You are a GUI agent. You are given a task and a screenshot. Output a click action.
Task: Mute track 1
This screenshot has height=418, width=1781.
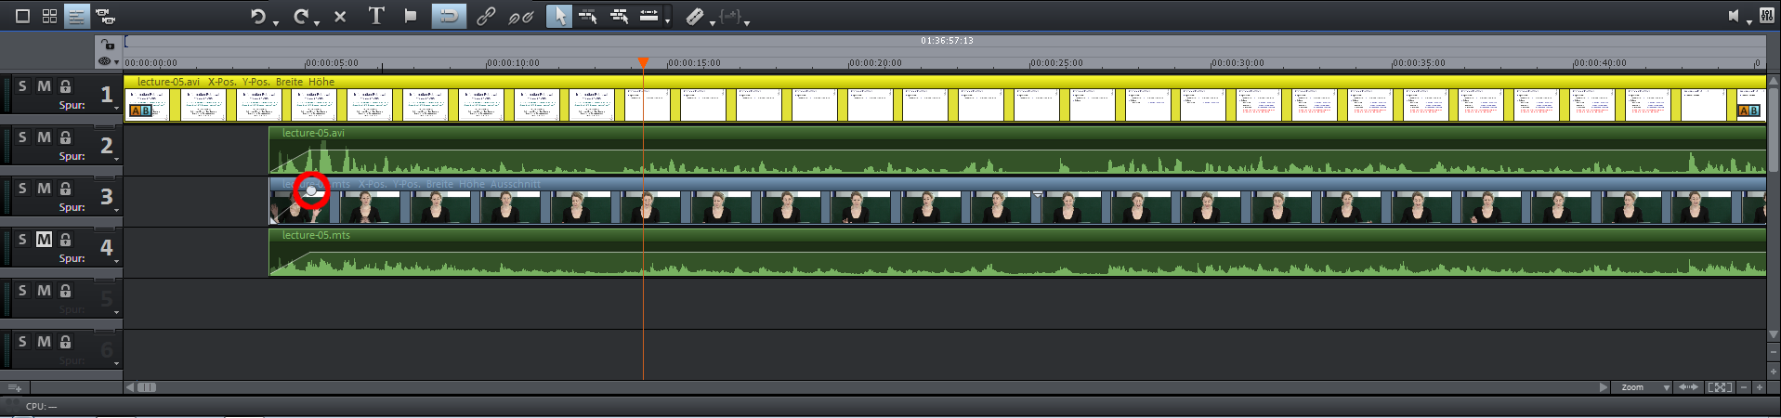pyautogui.click(x=44, y=85)
